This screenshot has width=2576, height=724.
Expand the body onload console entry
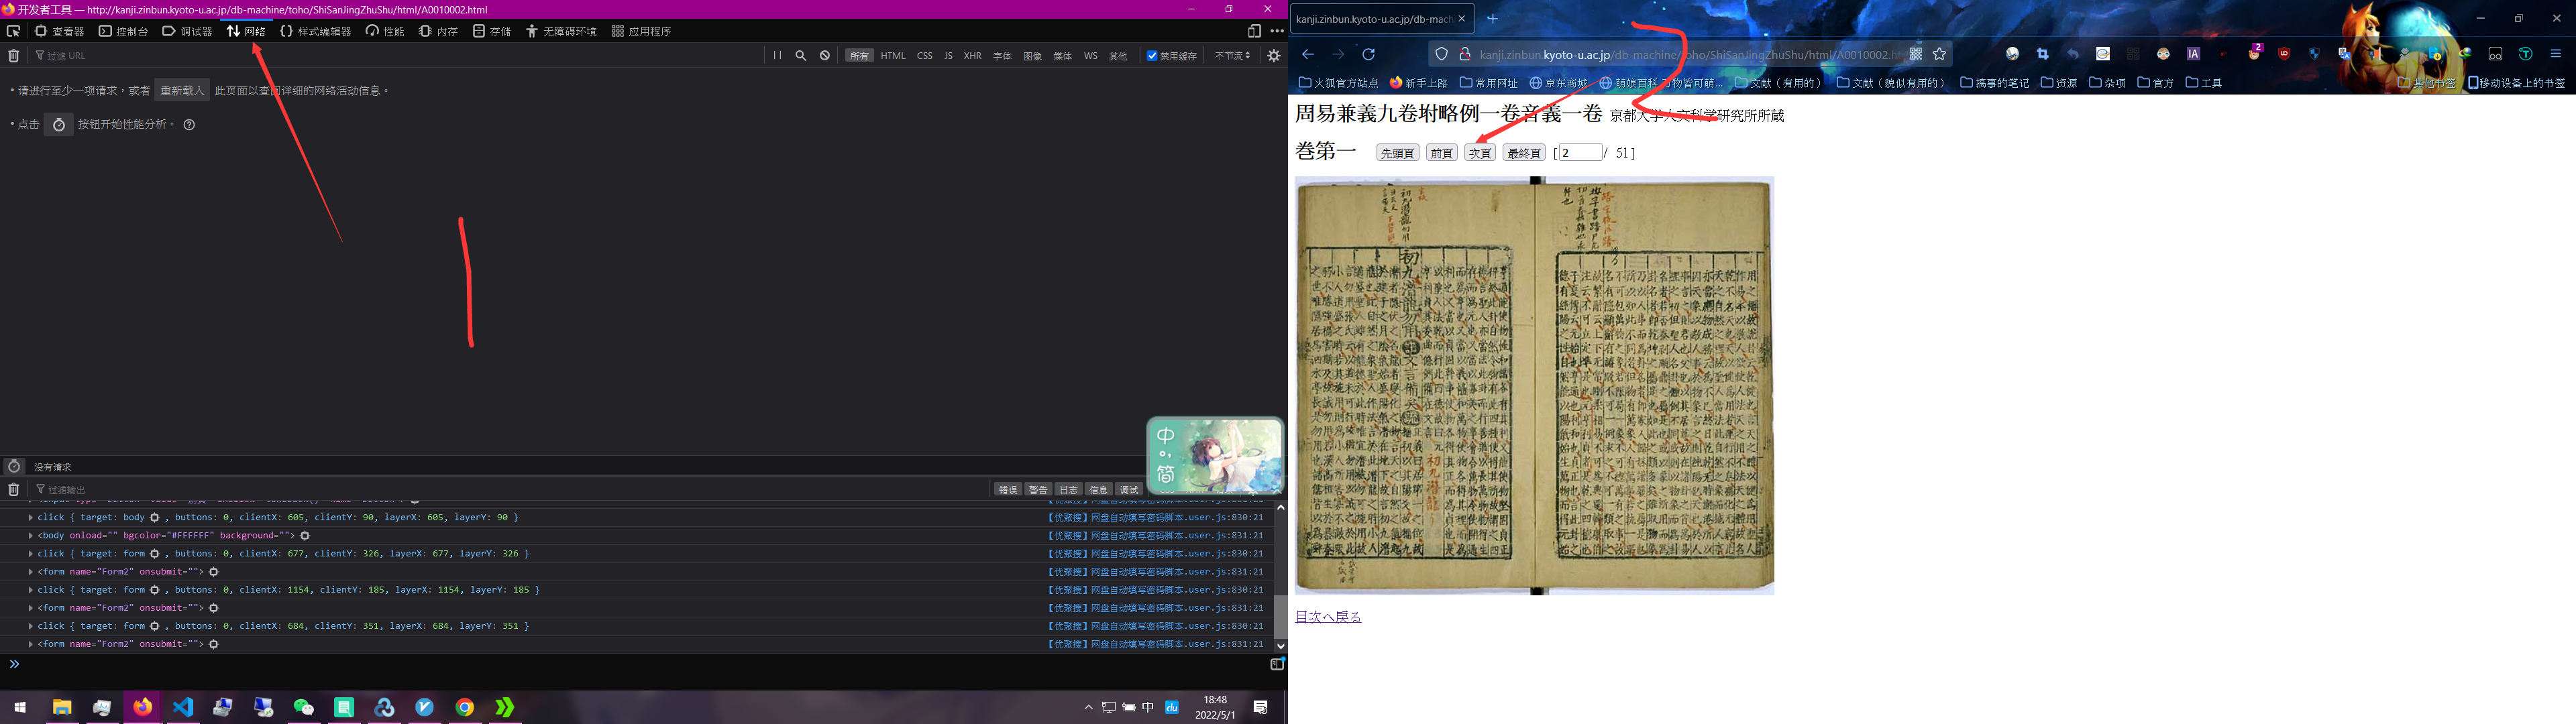30,536
